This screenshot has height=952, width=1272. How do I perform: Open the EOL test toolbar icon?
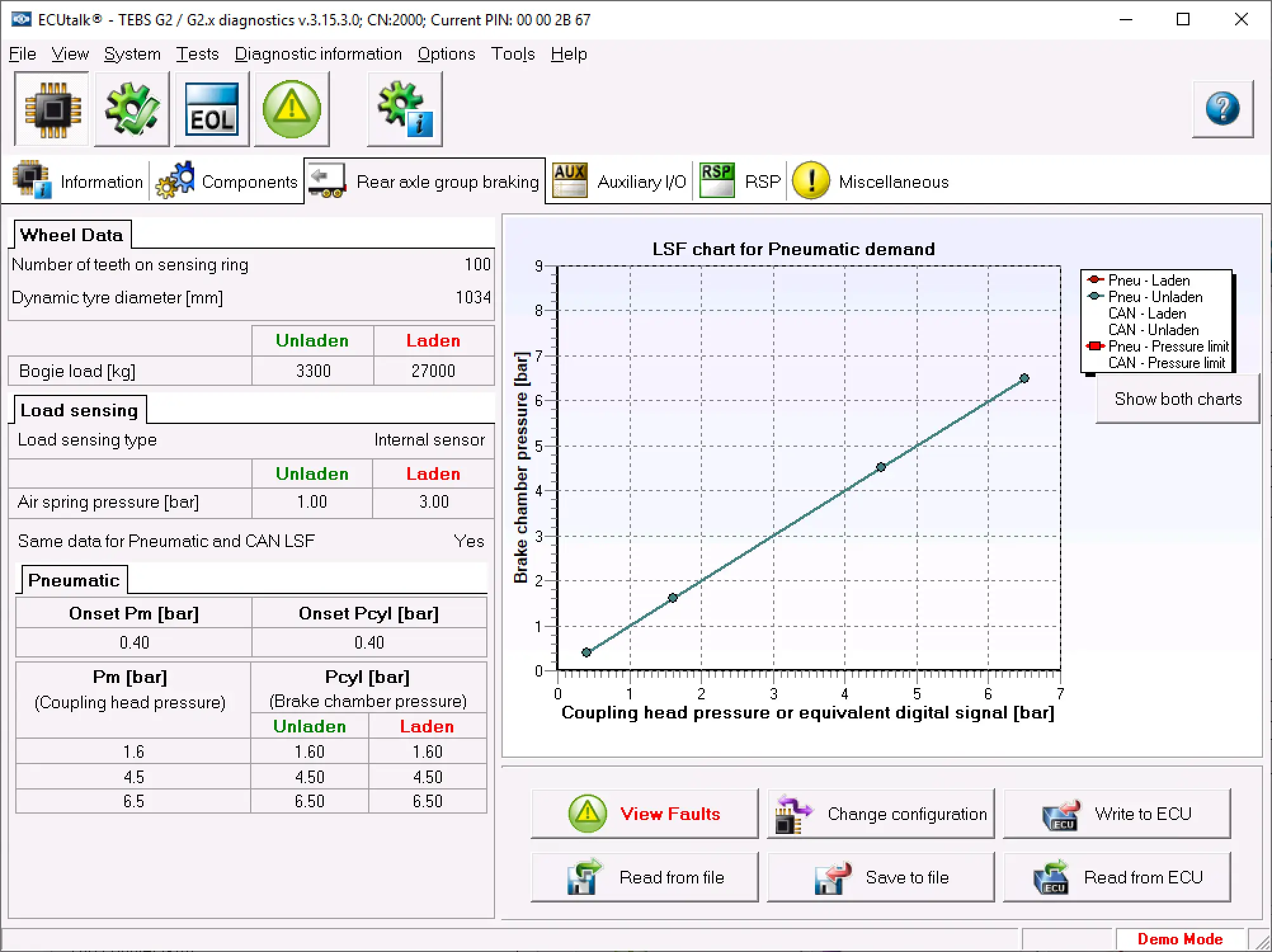[x=212, y=109]
